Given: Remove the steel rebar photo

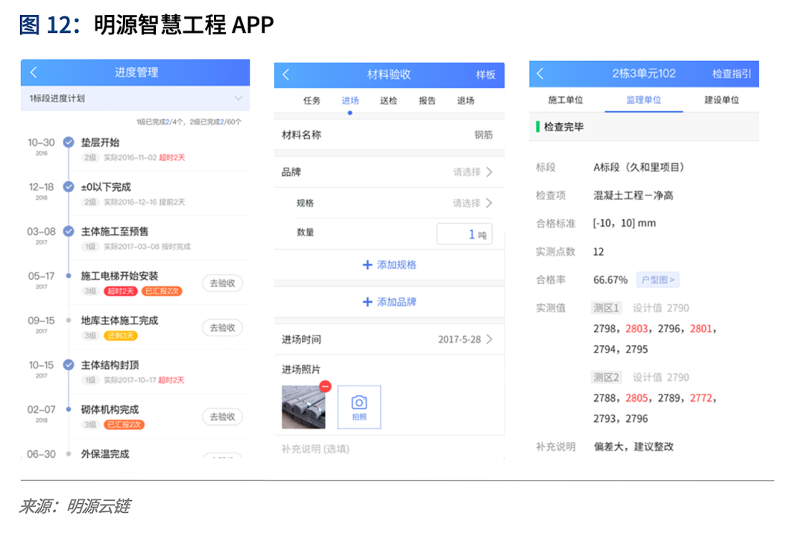Looking at the screenshot, I should (325, 386).
